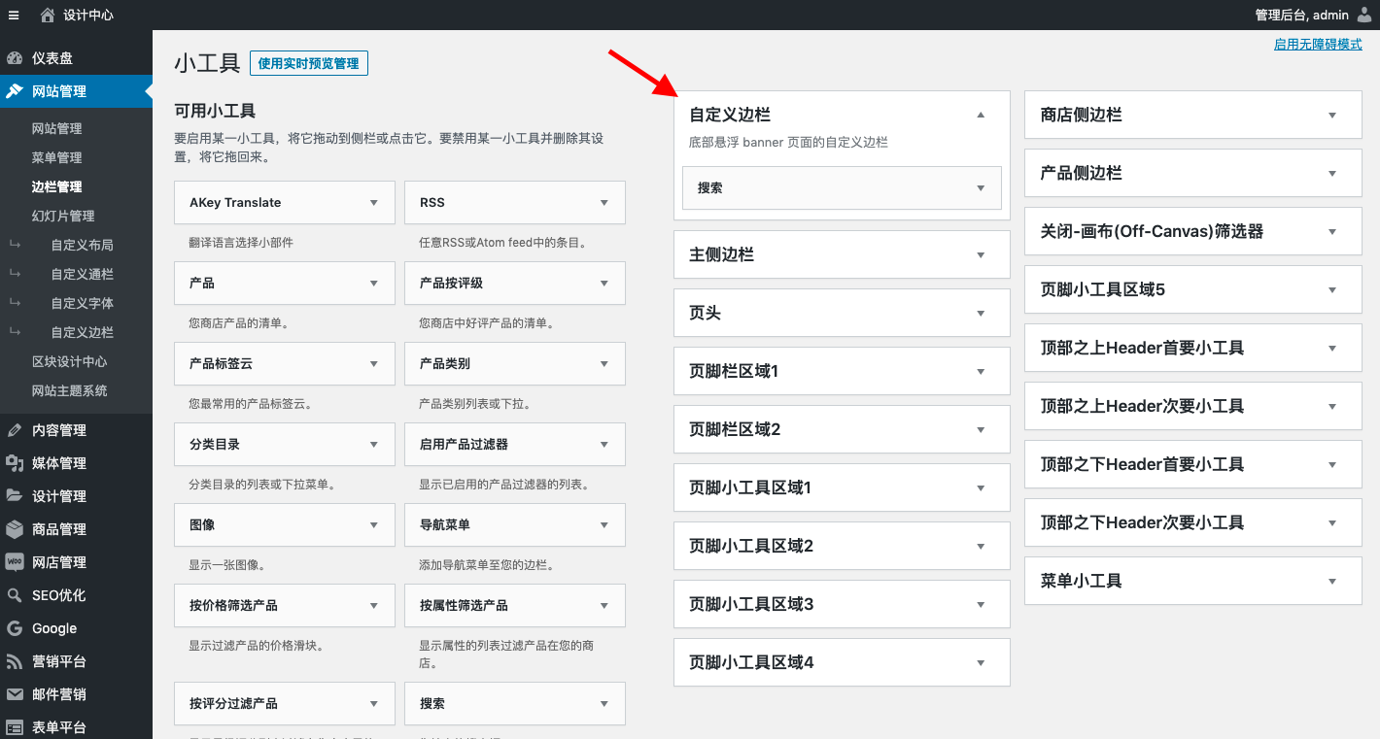Click the 邮件营销 envelope icon
Viewport: 1380px width, 739px height.
tap(15, 694)
